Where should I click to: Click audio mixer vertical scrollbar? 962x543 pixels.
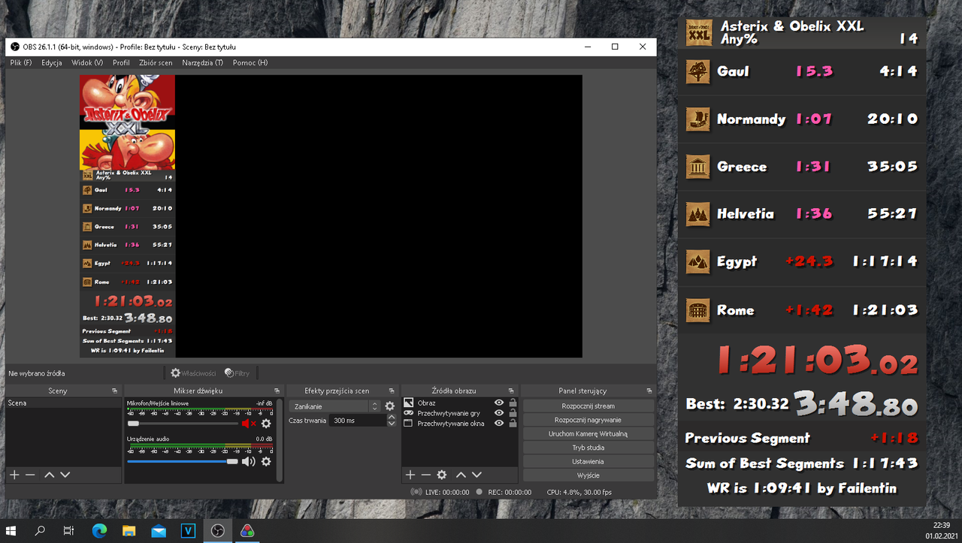[x=280, y=441]
